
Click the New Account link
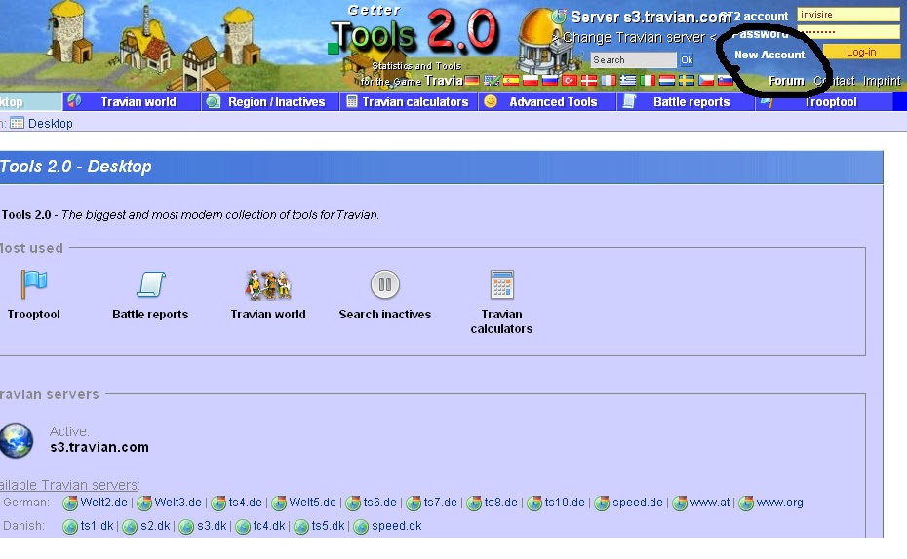(x=769, y=55)
